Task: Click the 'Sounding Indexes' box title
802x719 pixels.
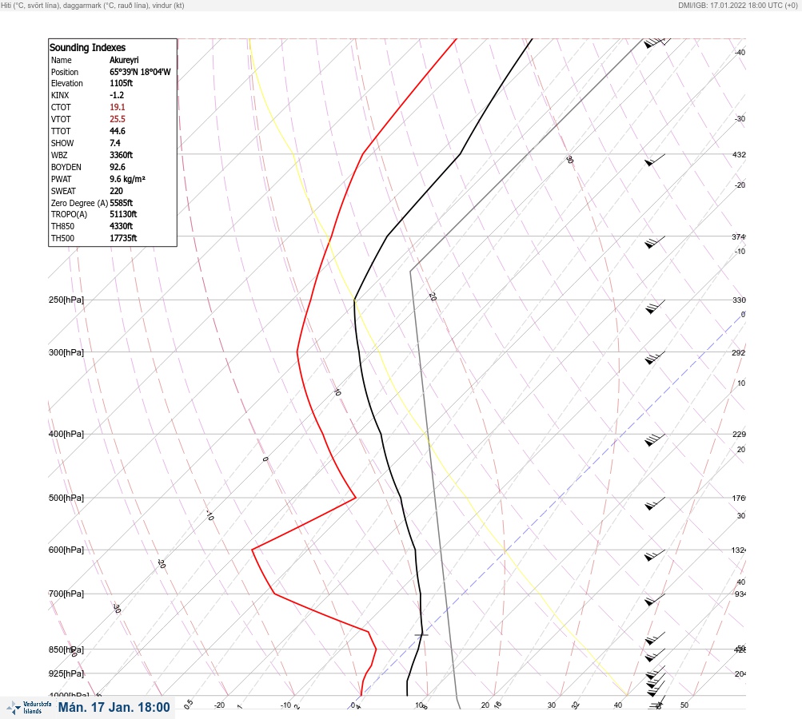Action: pos(87,47)
